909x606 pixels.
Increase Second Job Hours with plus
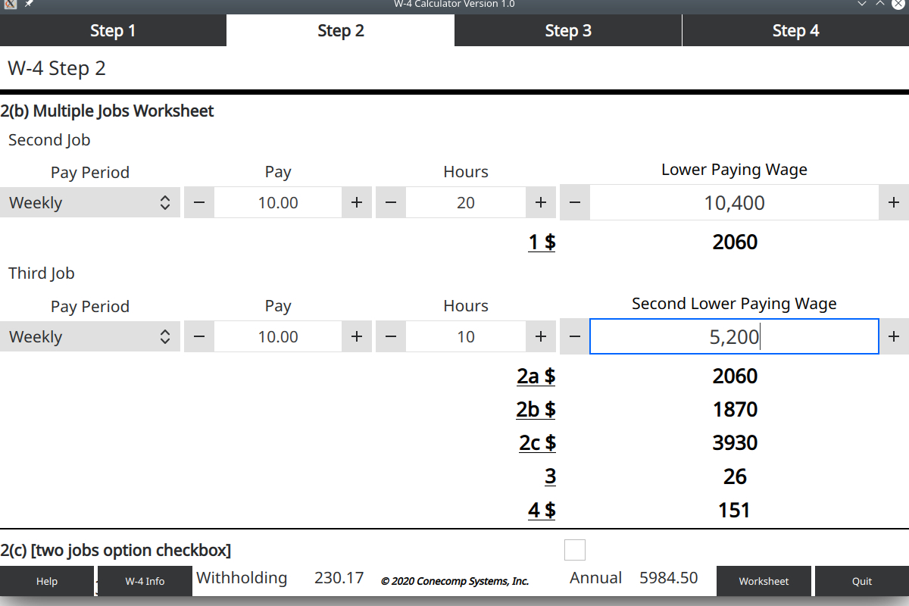point(541,203)
